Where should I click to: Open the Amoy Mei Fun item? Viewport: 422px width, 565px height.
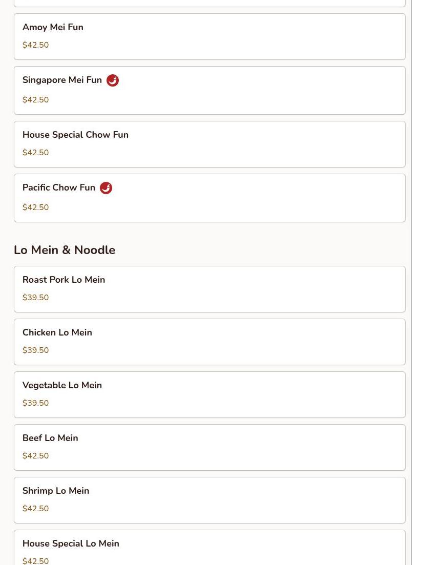[209, 37]
